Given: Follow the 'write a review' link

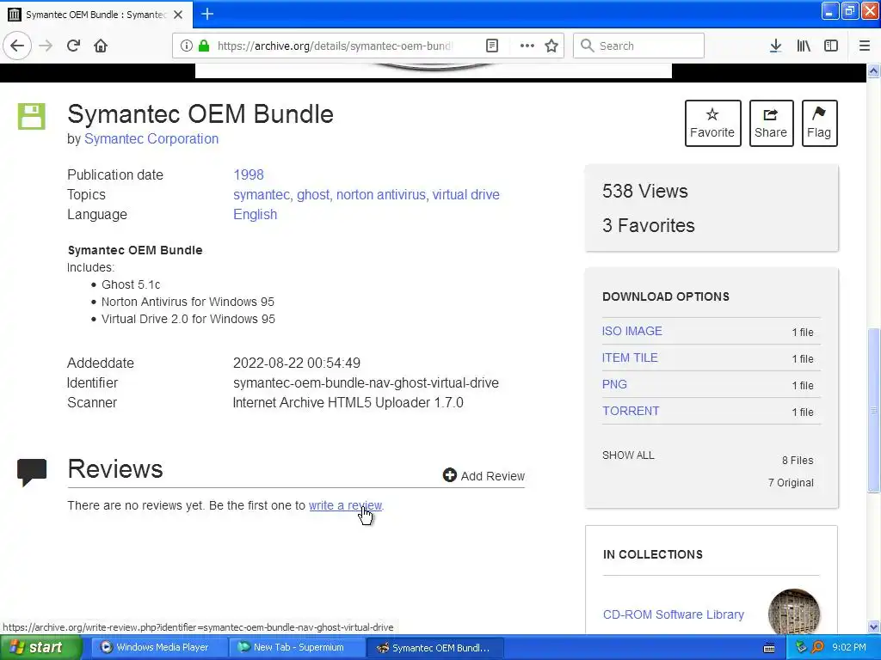Looking at the screenshot, I should click(345, 505).
